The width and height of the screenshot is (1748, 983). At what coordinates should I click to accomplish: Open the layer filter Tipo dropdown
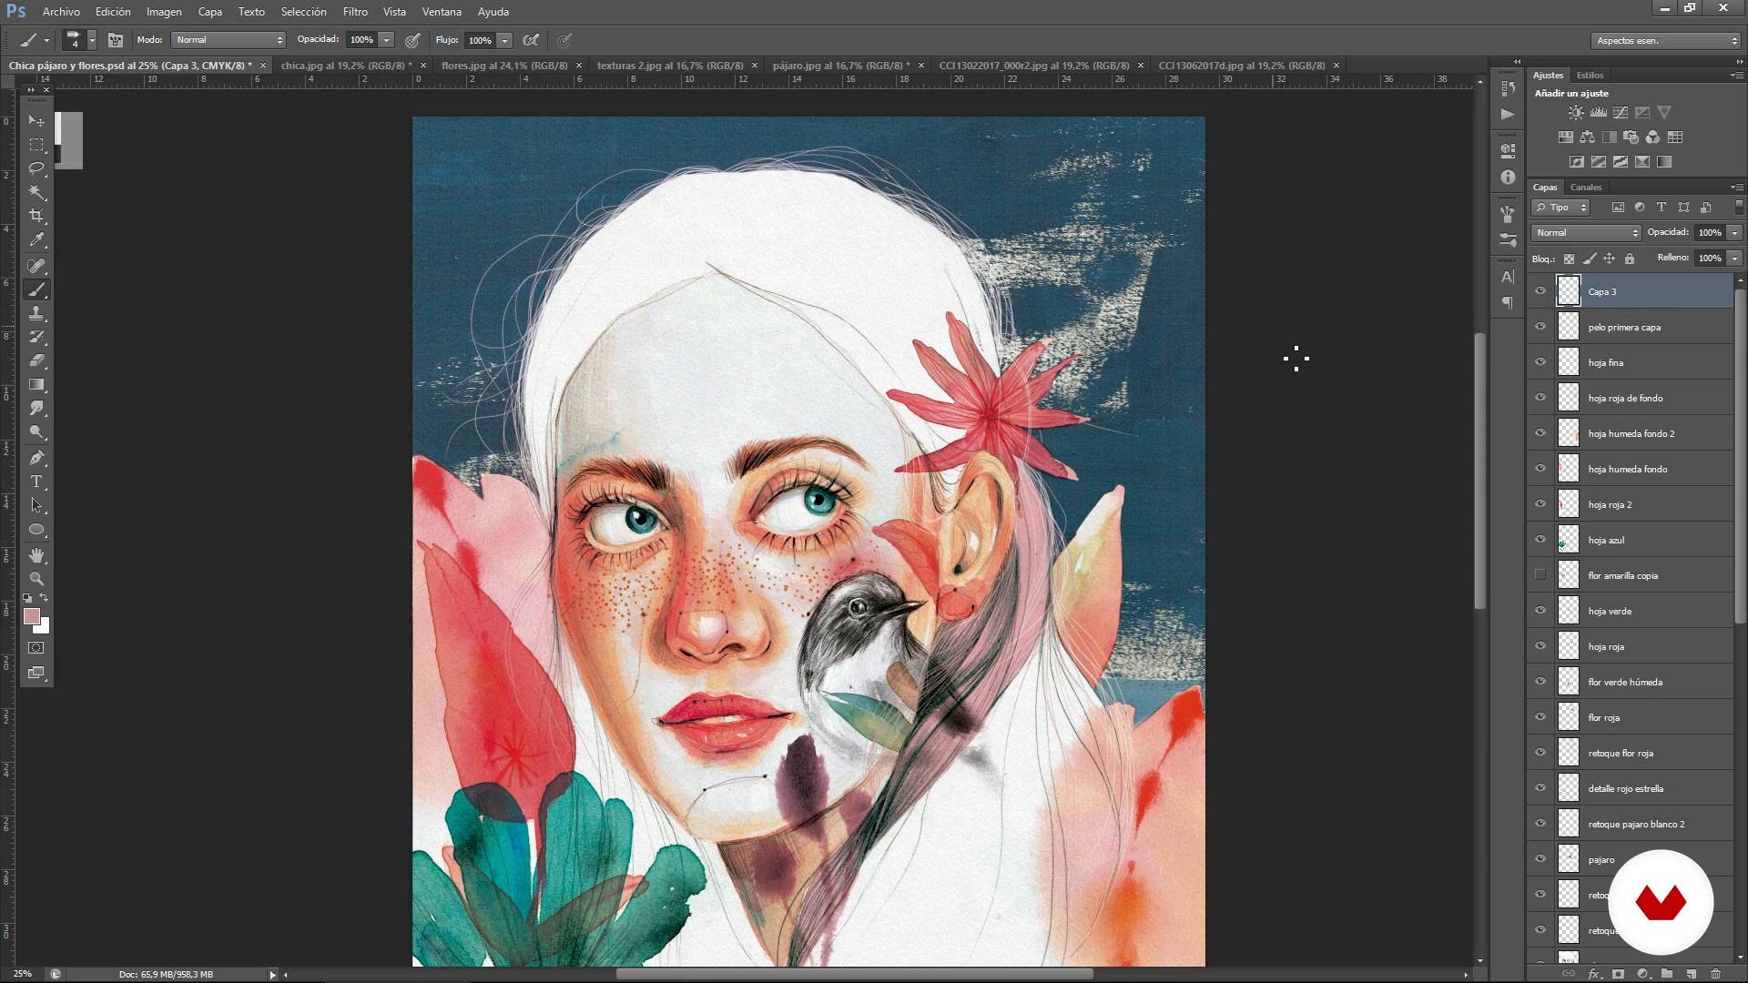[1560, 208]
